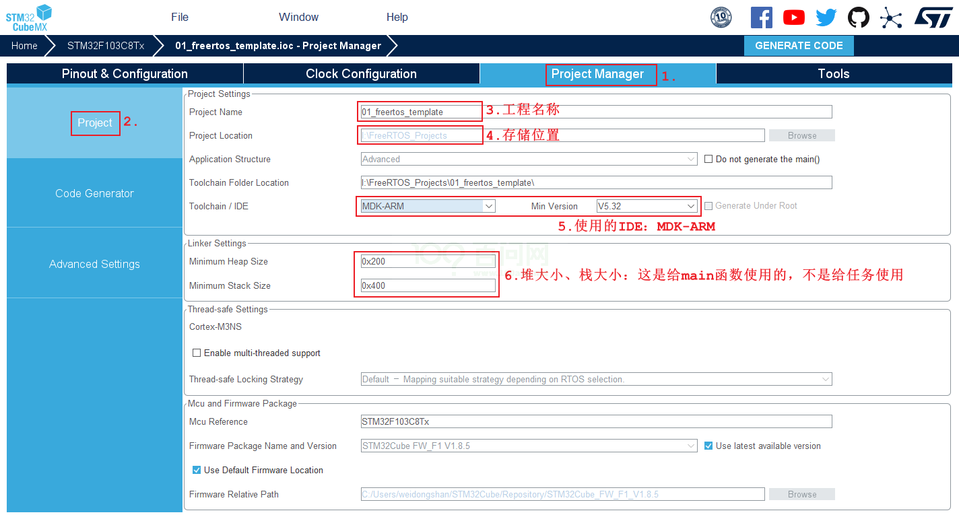Switch to Tools tab
Viewport: 959px width, 519px height.
pos(834,74)
